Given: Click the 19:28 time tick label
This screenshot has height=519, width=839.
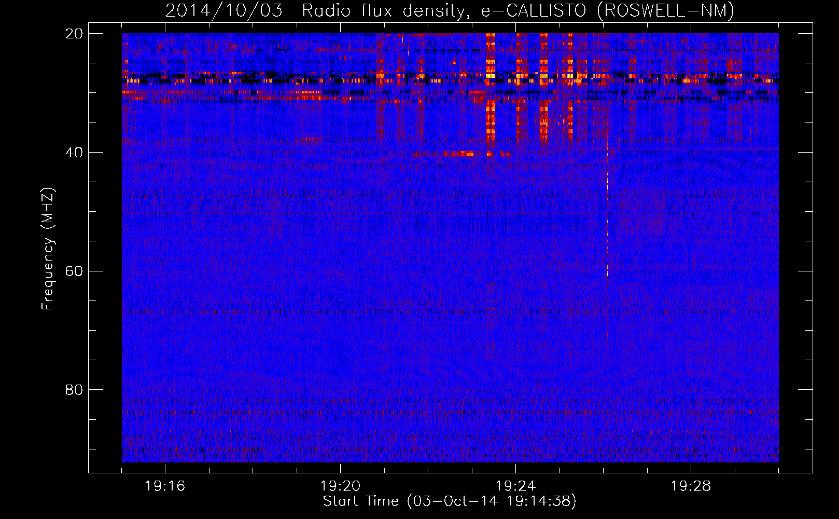Looking at the screenshot, I should click(x=691, y=486).
